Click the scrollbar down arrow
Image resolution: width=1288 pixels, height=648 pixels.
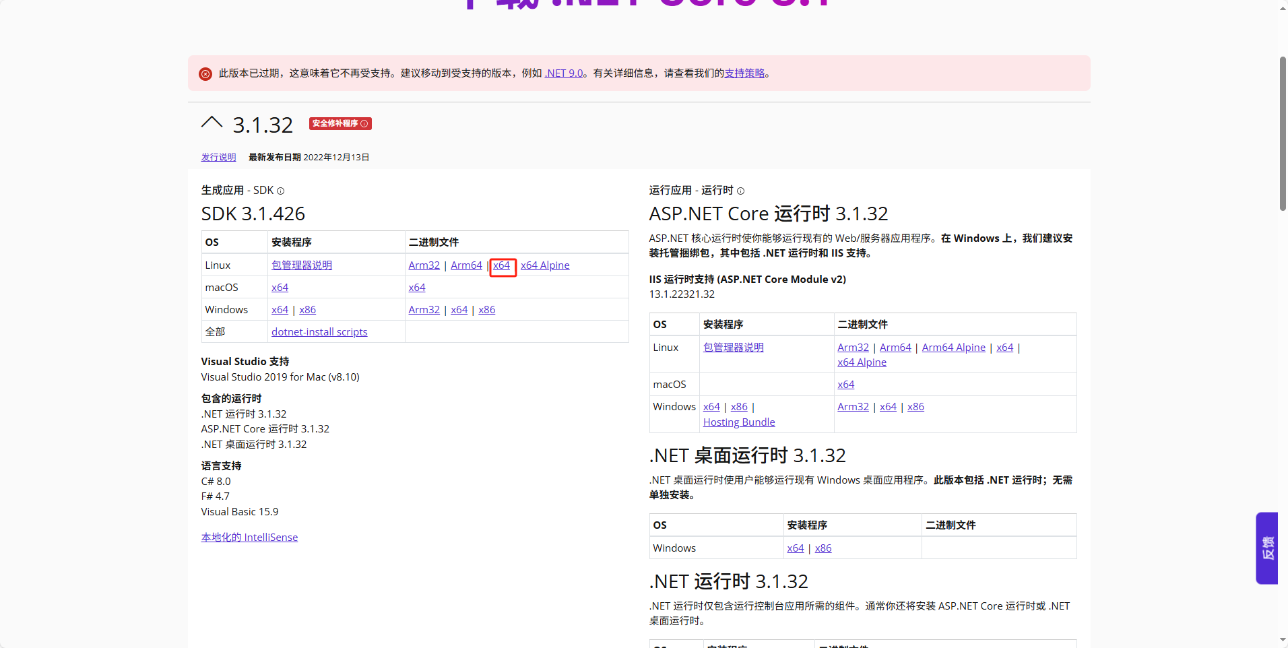pyautogui.click(x=1283, y=639)
